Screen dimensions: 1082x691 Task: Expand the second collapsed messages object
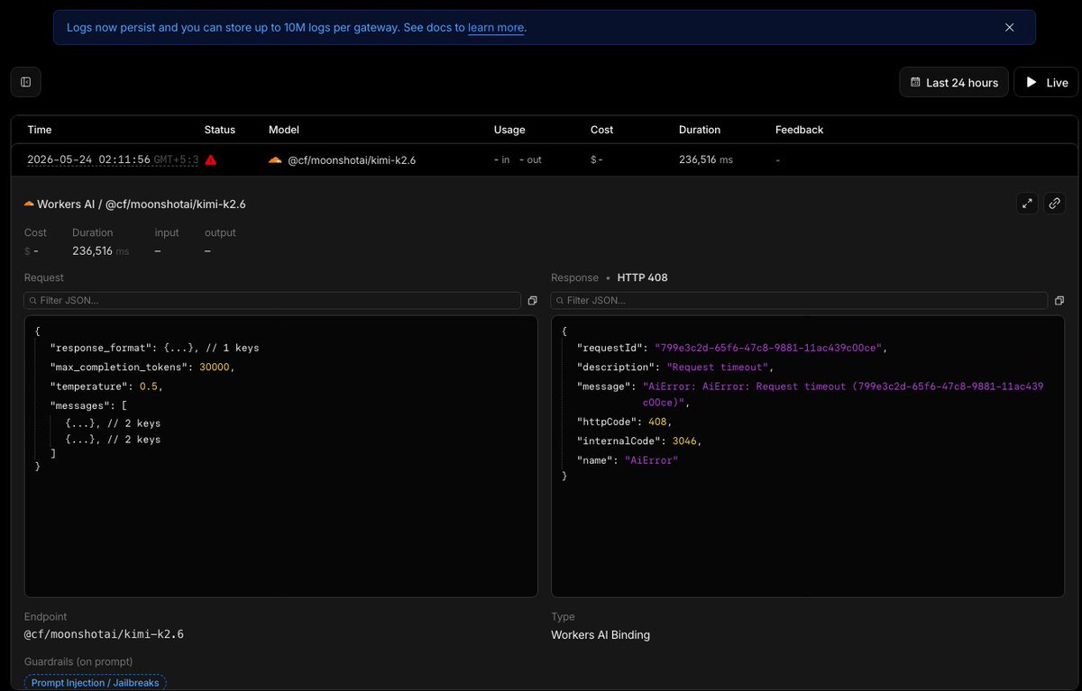(82, 440)
